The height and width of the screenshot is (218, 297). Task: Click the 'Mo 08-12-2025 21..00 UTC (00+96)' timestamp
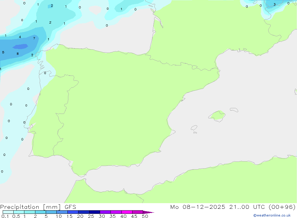(233, 207)
